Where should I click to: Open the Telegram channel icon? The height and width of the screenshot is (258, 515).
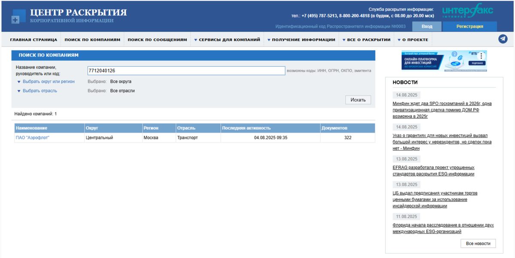503,39
